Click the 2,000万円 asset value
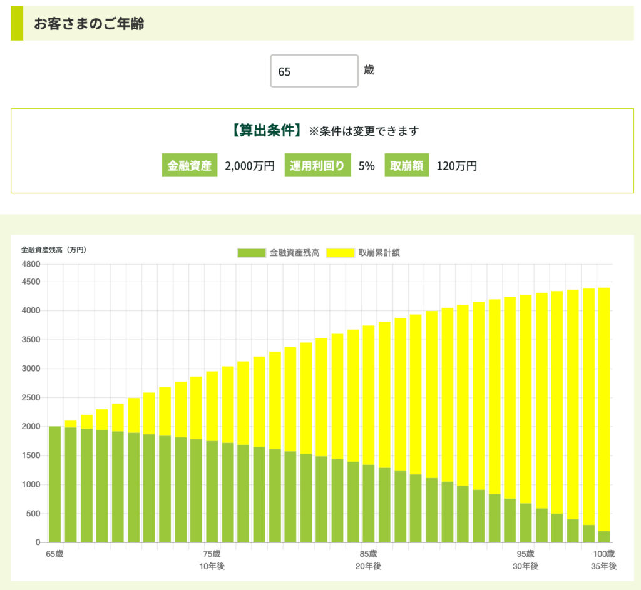The image size is (641, 590). click(249, 166)
